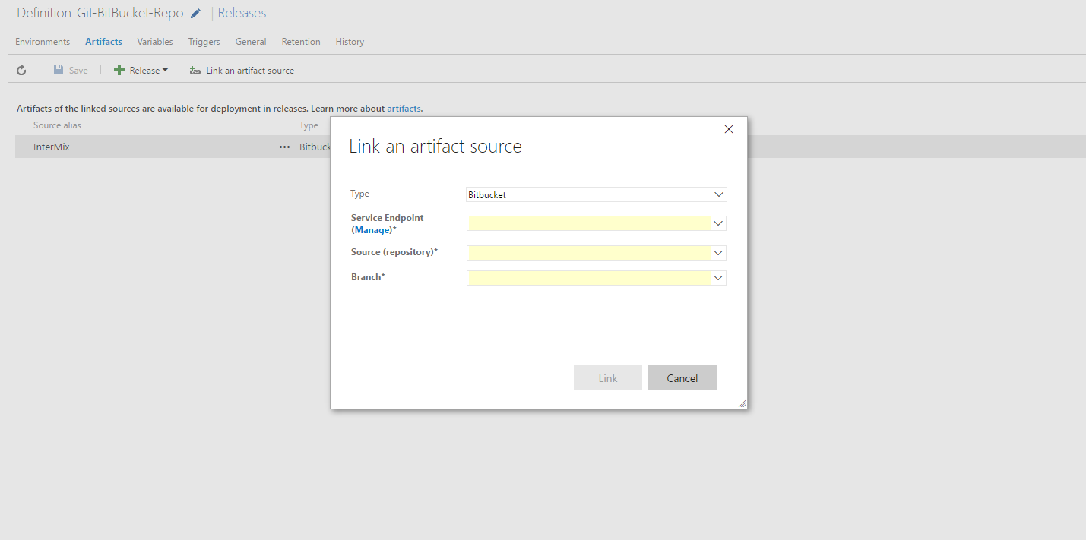
Task: Follow the artifacts learn more link
Action: (x=404, y=109)
